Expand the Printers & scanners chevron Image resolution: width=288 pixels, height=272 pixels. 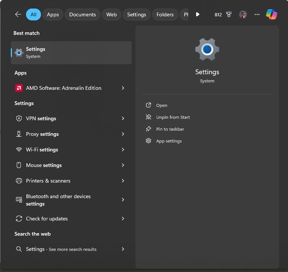pyautogui.click(x=123, y=181)
